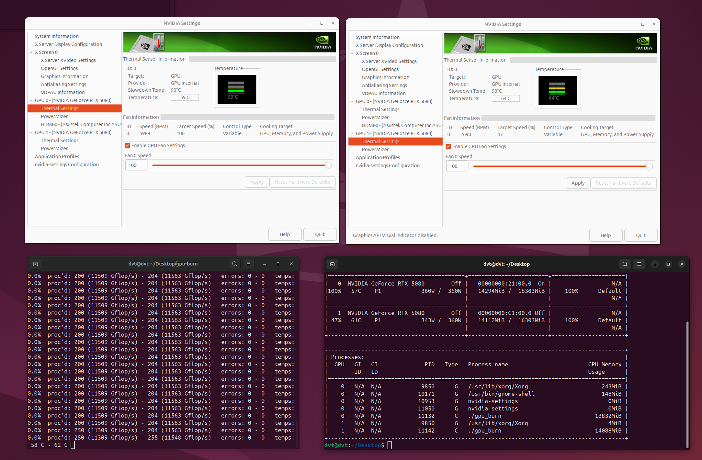Uncheck Enable GPU Fan Settings in left window
Viewport: 702px width, 460px height.
[128, 145]
